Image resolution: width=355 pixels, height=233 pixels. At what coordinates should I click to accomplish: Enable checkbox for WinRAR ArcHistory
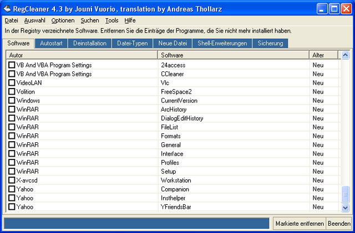(12, 110)
